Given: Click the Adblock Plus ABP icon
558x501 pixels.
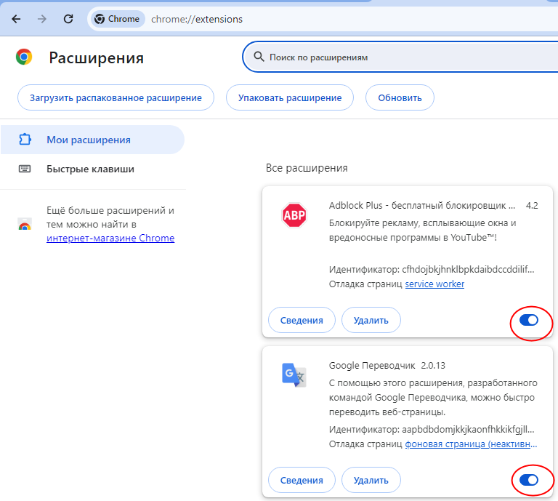Looking at the screenshot, I should click(294, 215).
